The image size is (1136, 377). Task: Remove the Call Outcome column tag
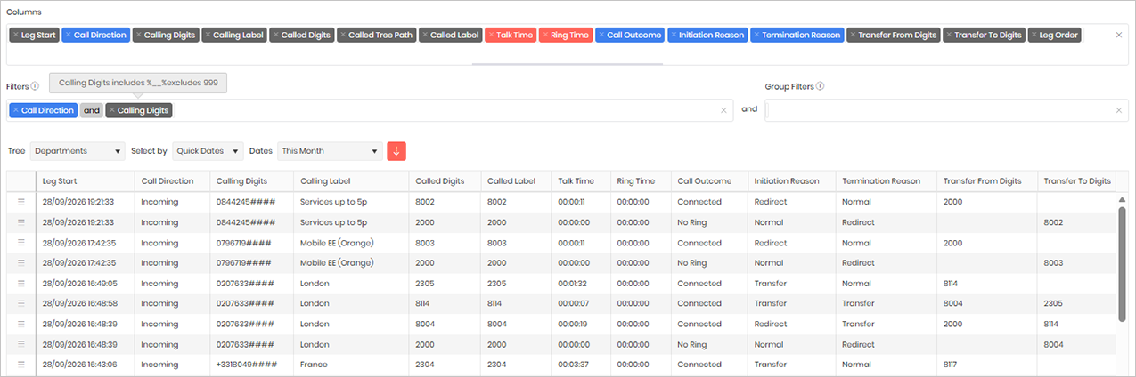coord(602,36)
